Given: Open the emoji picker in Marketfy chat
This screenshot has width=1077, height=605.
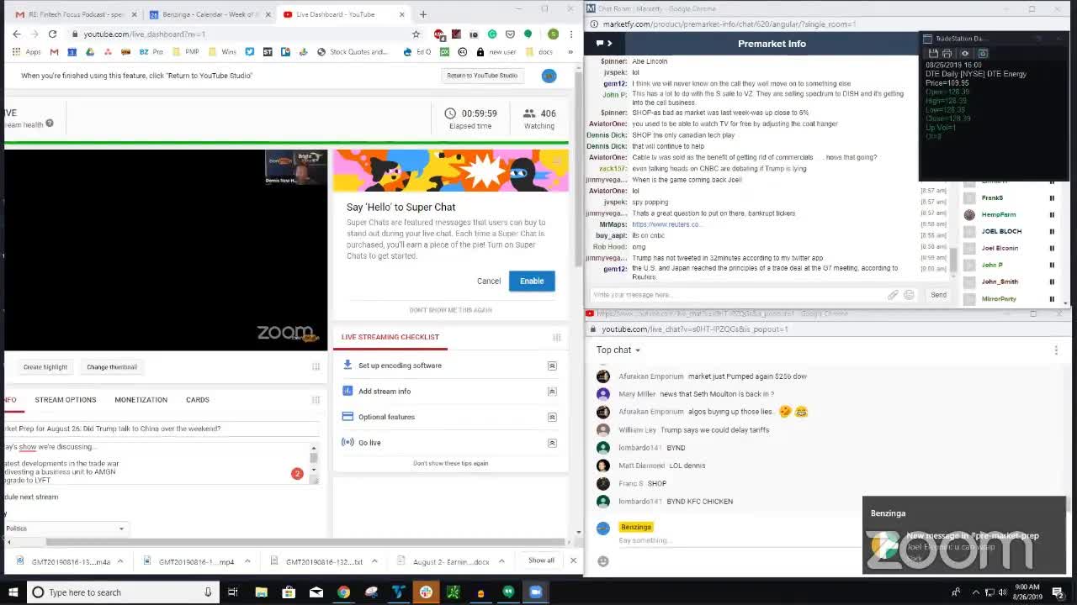Looking at the screenshot, I should [x=909, y=295].
